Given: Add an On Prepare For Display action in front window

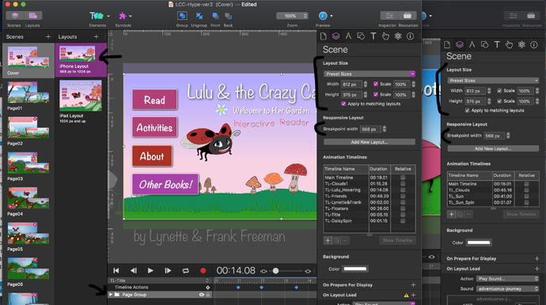Looking at the screenshot, I should coord(413,284).
